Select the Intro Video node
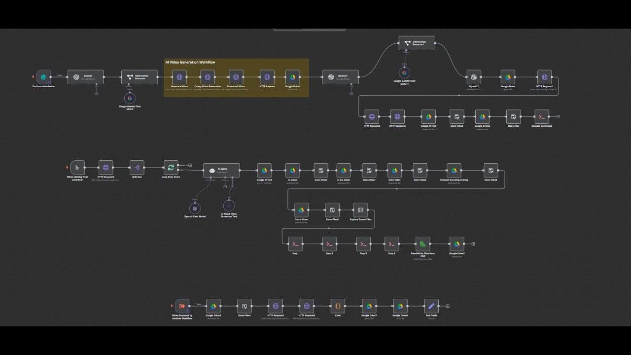The width and height of the screenshot is (631, 355). click(394, 171)
